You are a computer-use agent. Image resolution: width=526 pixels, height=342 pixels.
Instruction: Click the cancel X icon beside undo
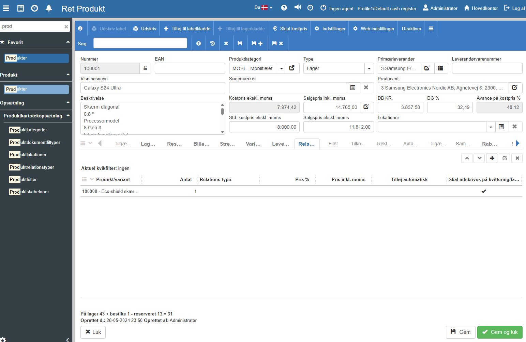pyautogui.click(x=226, y=44)
